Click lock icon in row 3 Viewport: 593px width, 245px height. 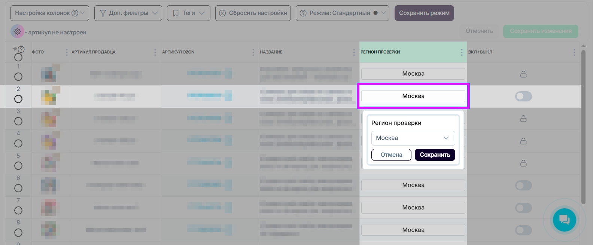(523, 119)
